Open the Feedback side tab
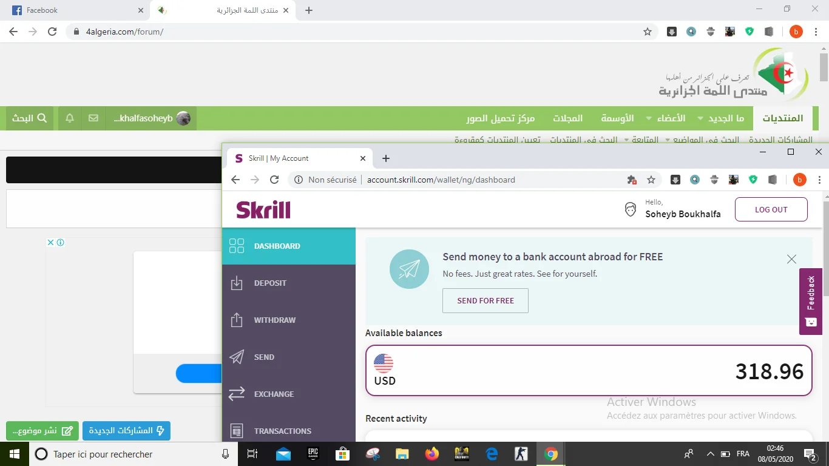This screenshot has width=829, height=466. pyautogui.click(x=811, y=301)
